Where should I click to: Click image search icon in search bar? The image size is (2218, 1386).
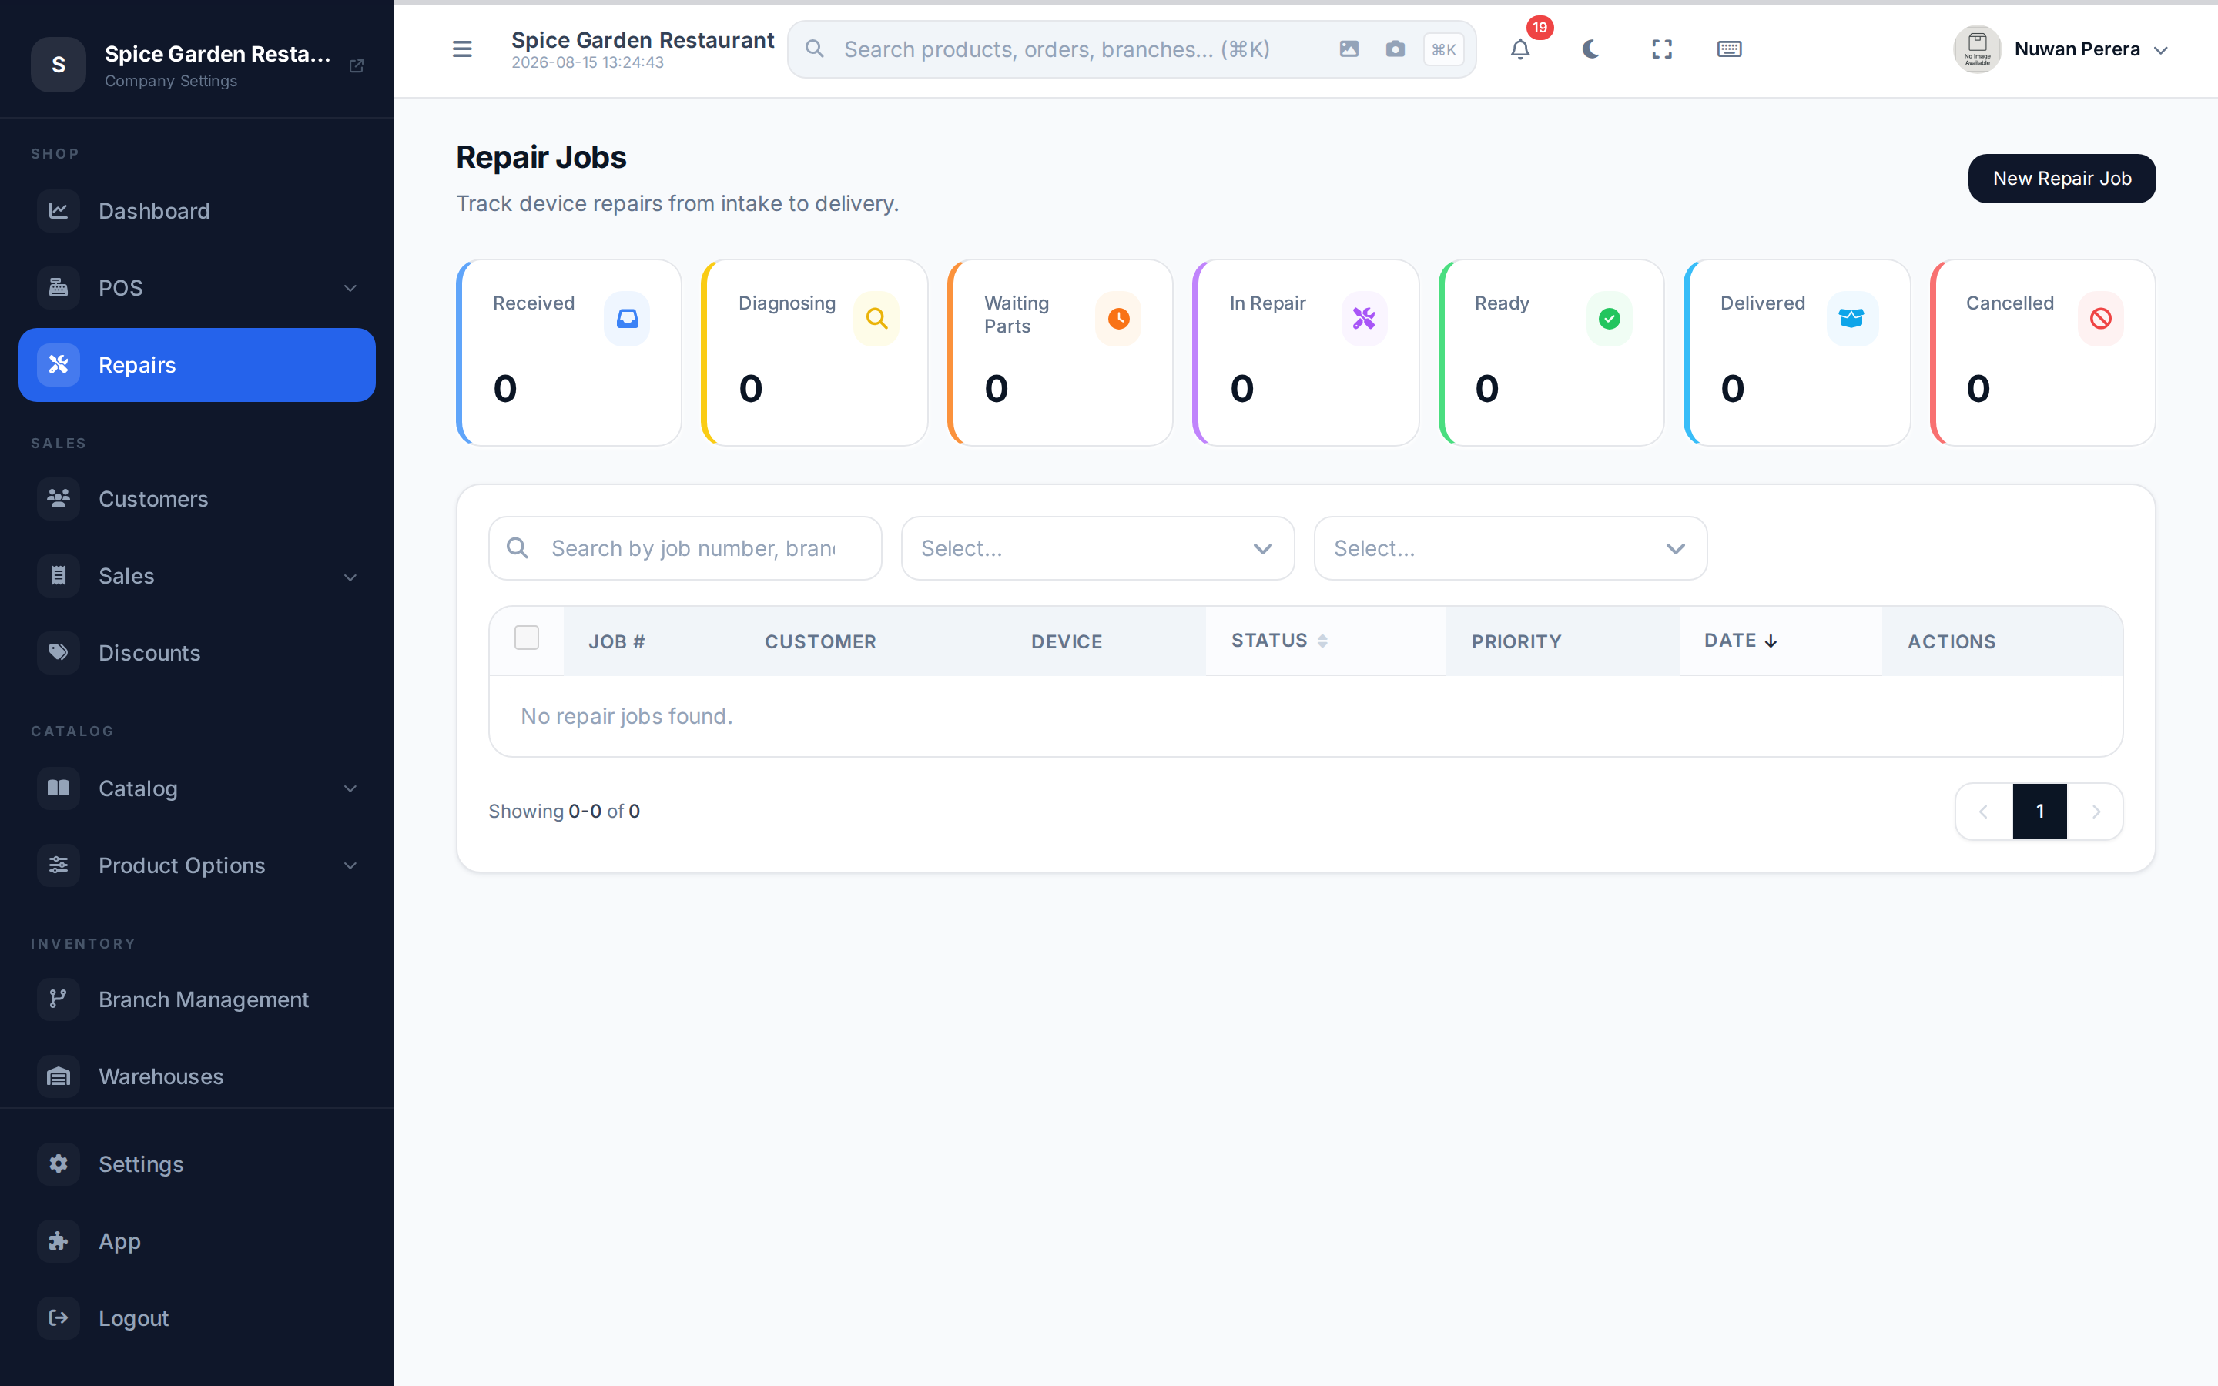(1349, 49)
